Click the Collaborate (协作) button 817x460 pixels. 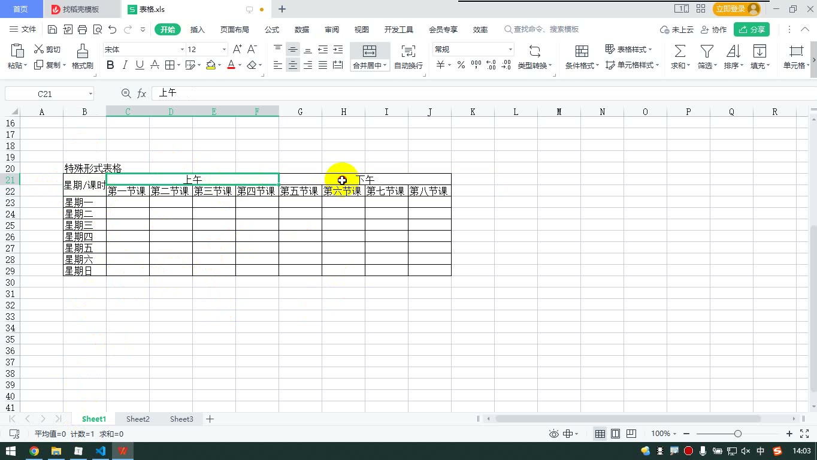click(x=713, y=29)
